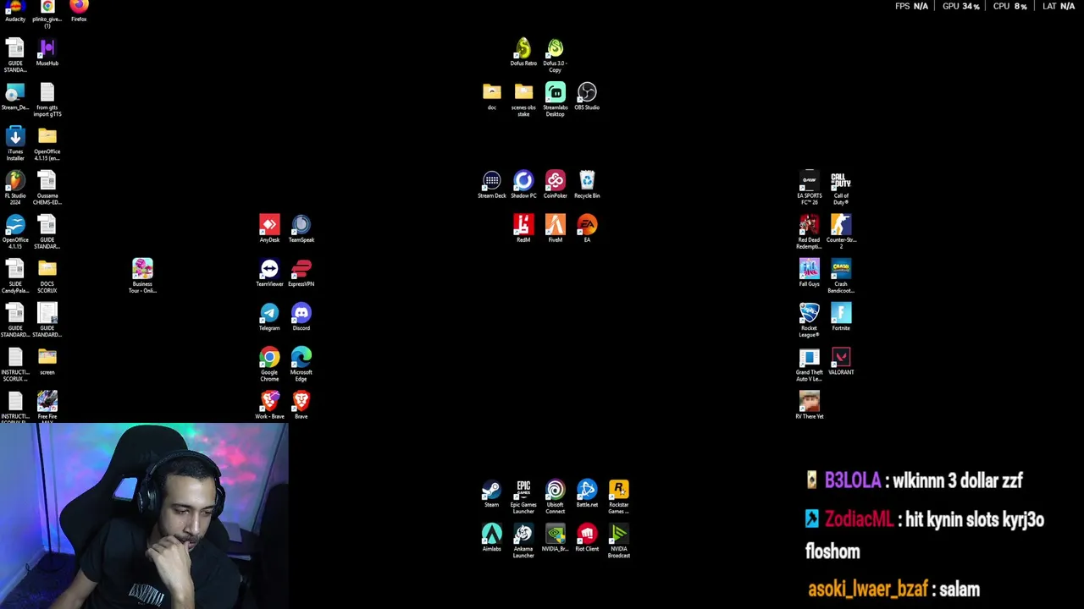The image size is (1084, 609).
Task: Select the OpenOffice 4.1.15 folder icon
Action: (47, 144)
